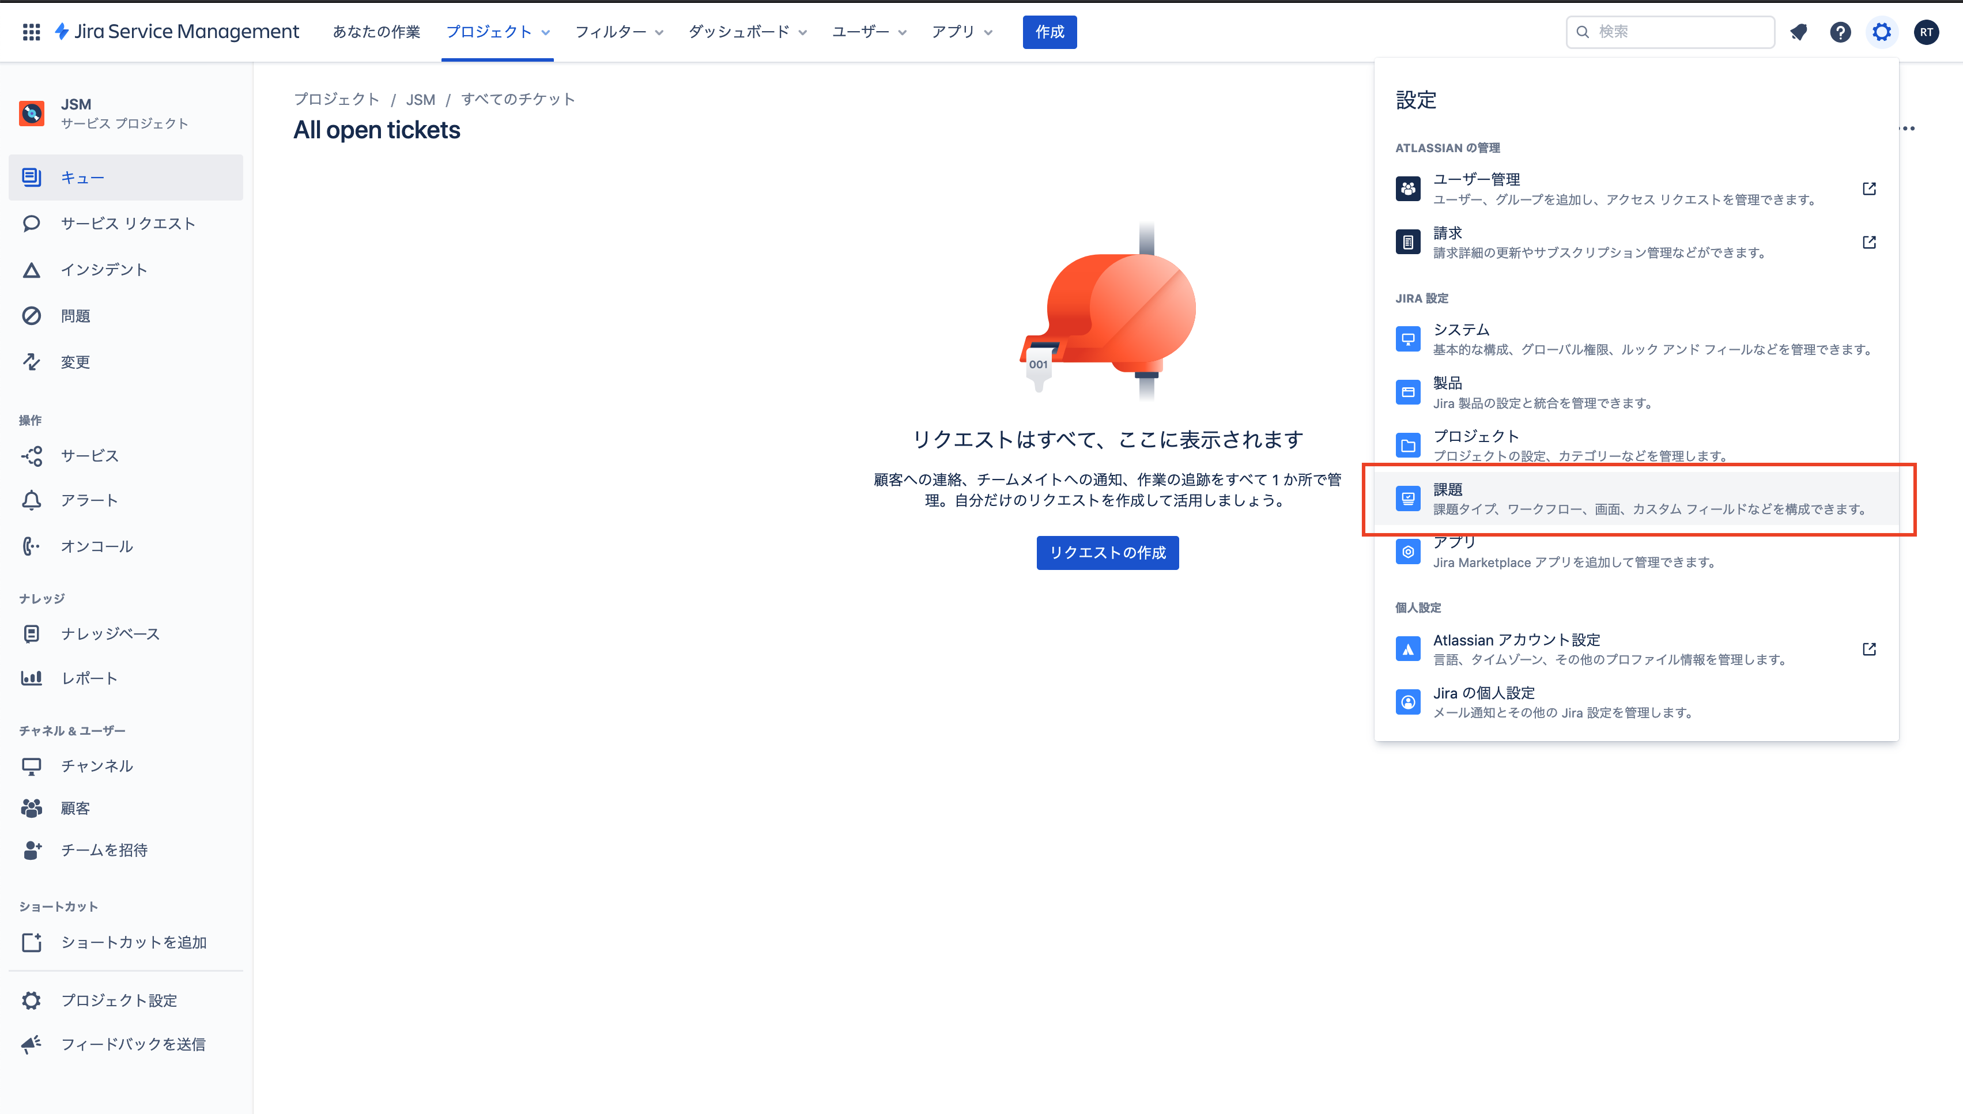This screenshot has width=1963, height=1114.
Task: Open the help question mark icon
Action: pyautogui.click(x=1840, y=32)
